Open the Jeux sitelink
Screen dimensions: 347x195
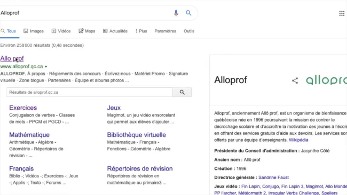pos(114,108)
